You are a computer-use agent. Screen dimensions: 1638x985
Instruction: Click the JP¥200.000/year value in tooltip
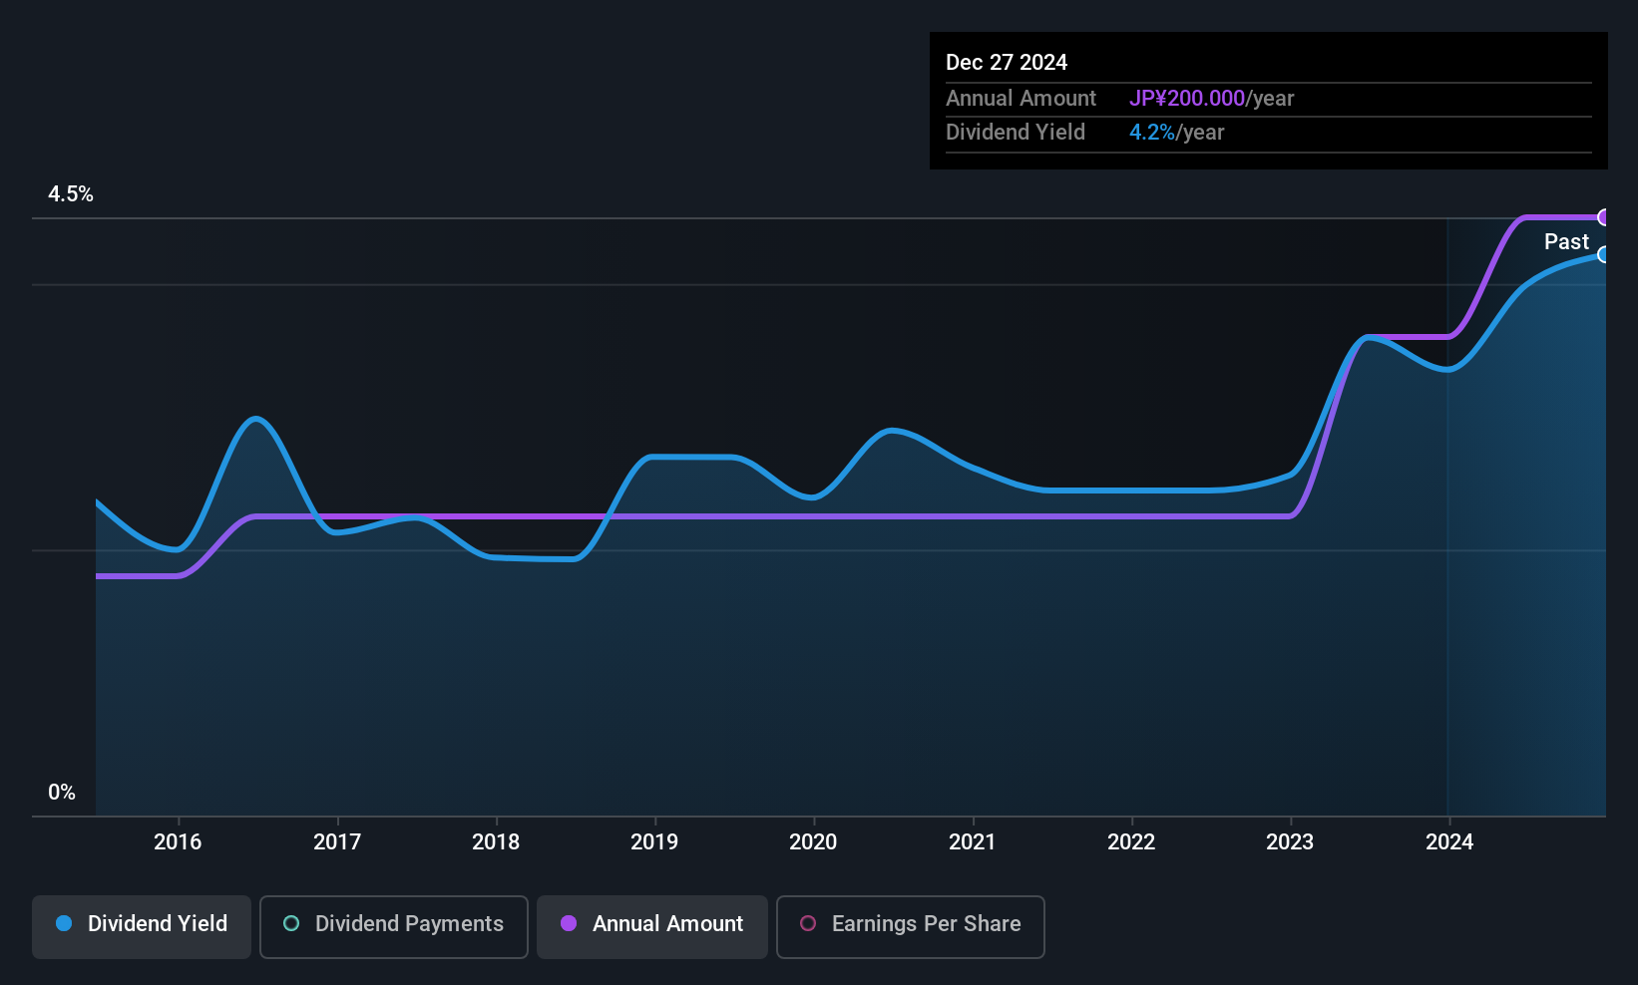(x=1211, y=98)
